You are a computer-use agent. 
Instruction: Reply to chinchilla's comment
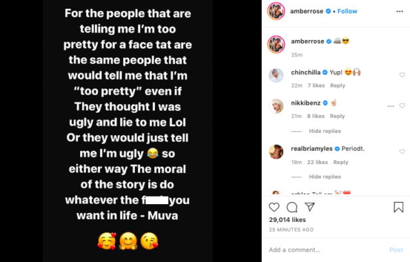338,85
